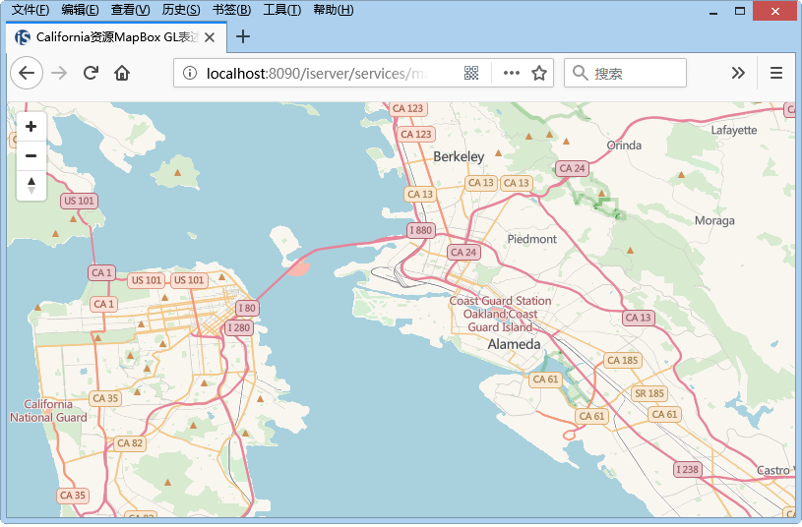Show site information icon
Viewport: 802px width, 527px height.
point(191,73)
